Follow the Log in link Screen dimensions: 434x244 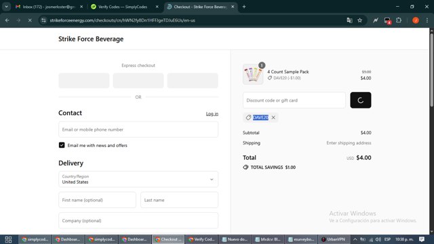212,114
